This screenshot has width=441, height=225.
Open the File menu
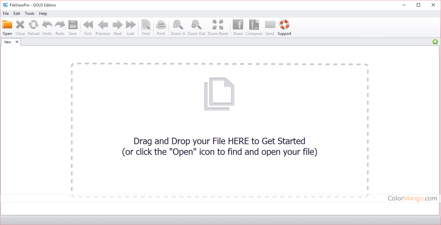6,14
